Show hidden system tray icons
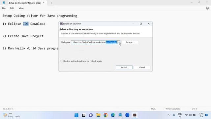The width and height of the screenshot is (211, 119). [168, 115]
